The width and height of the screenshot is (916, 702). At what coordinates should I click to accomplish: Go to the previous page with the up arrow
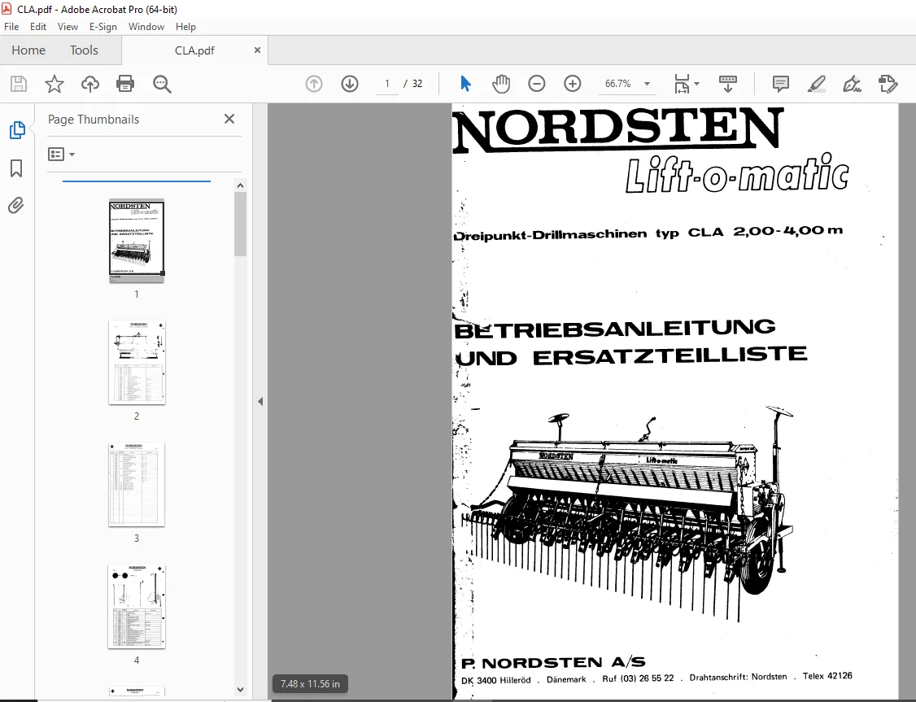[314, 84]
